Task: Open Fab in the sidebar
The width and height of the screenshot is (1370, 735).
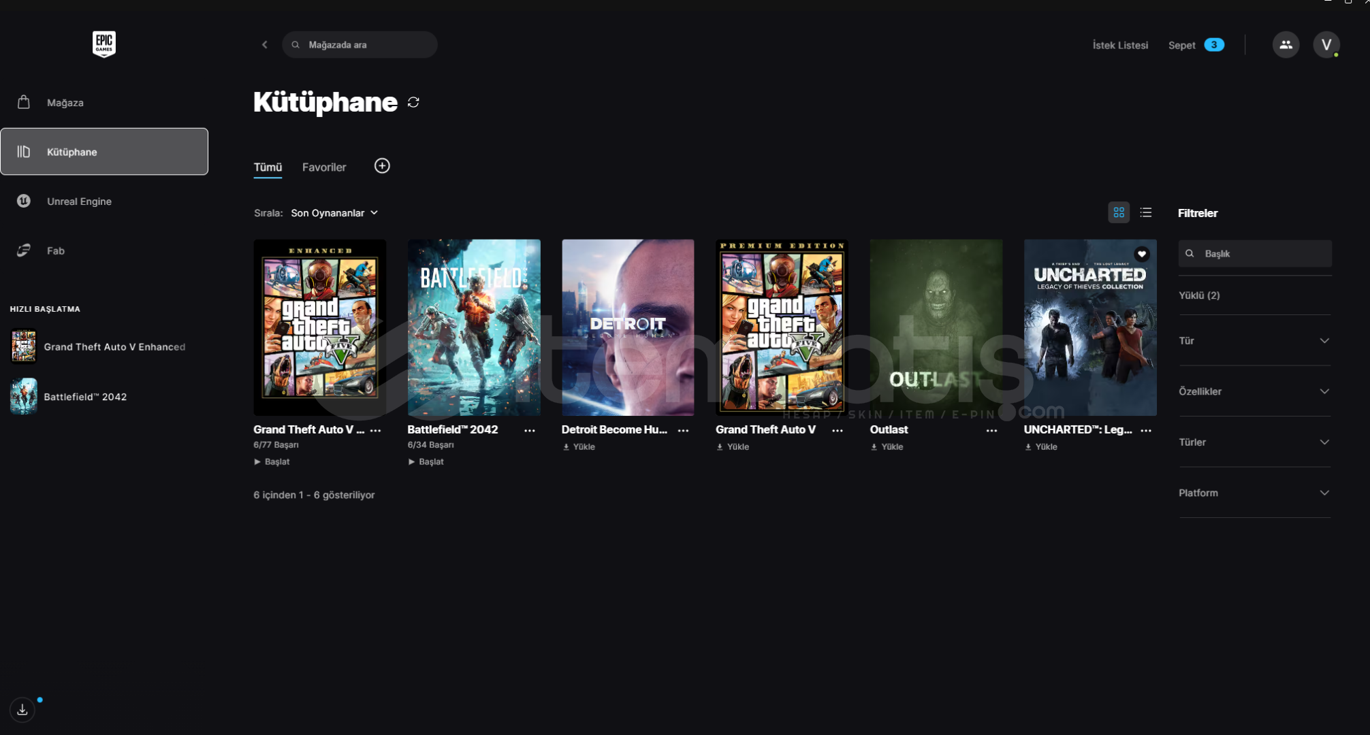Action: (104, 250)
